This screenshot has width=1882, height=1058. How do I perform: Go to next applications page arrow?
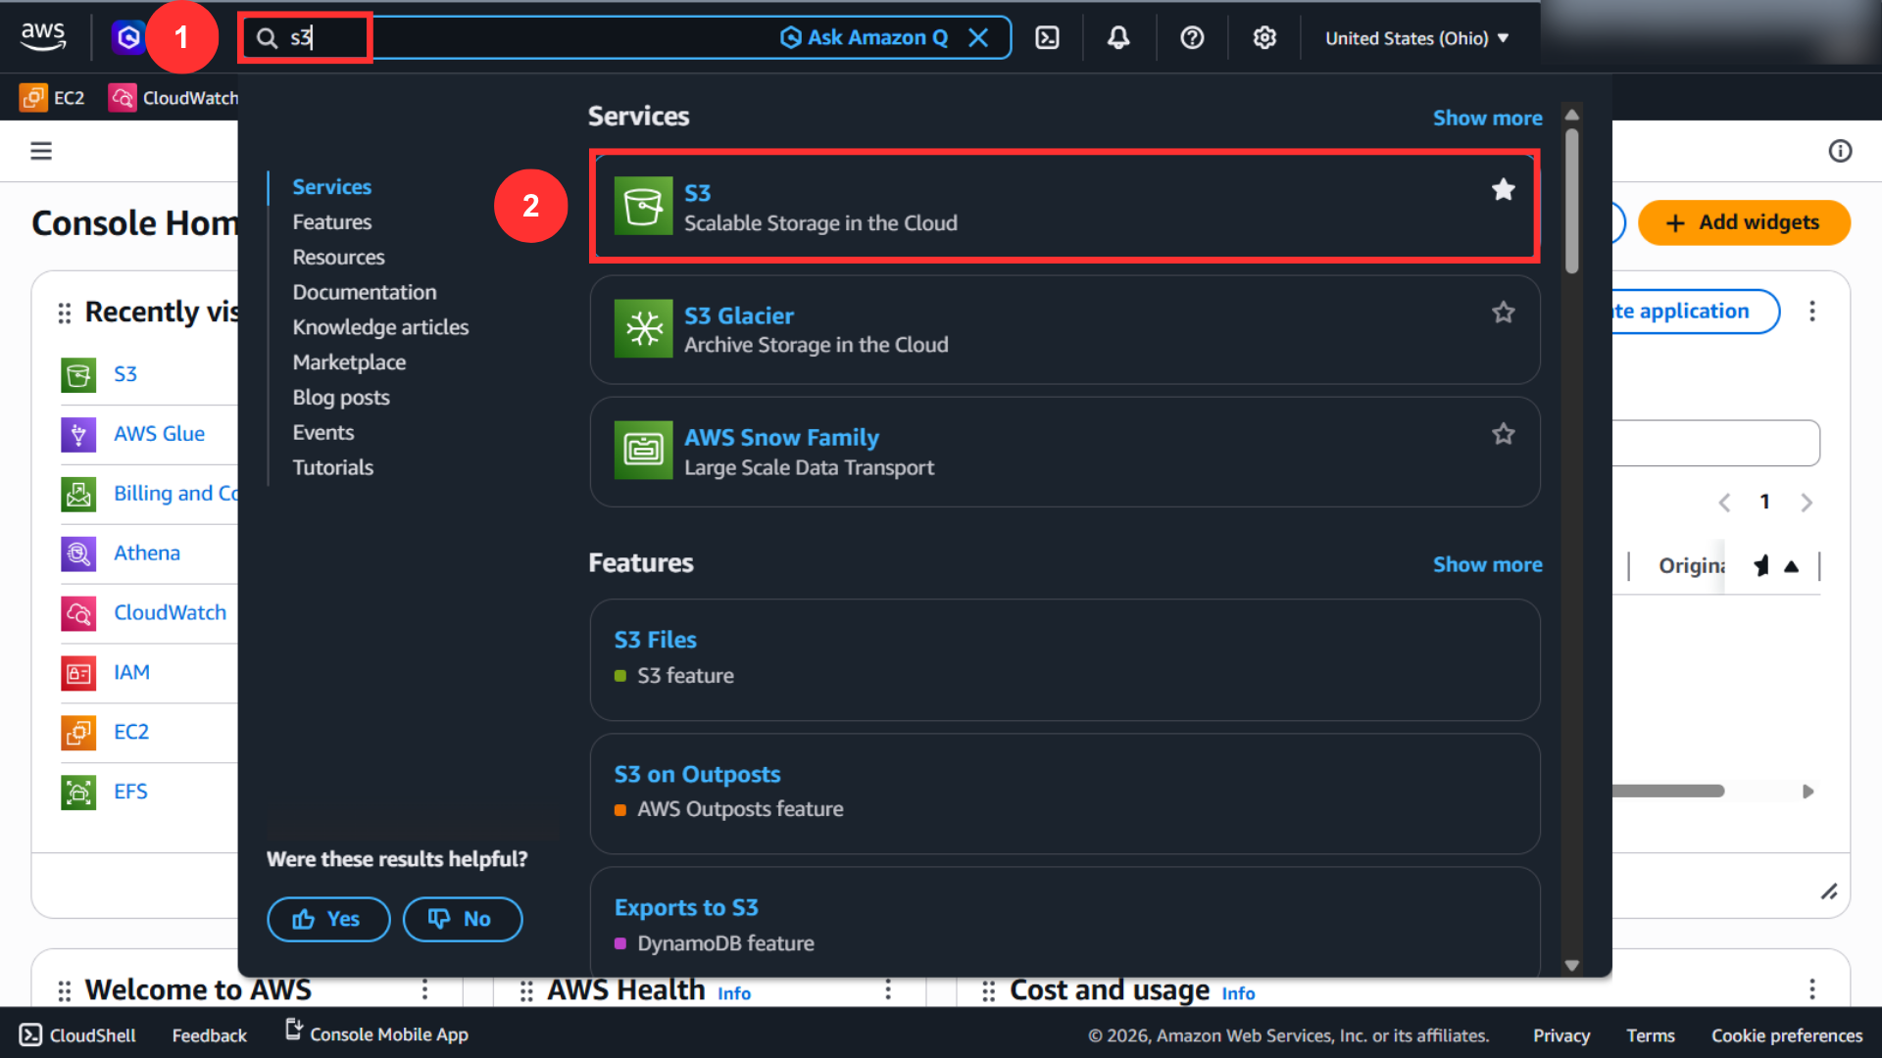(x=1806, y=503)
